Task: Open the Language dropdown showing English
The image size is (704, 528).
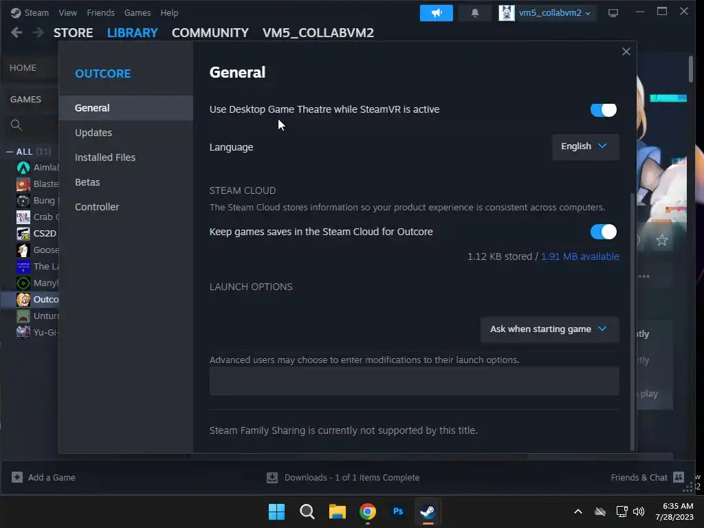Action: pyautogui.click(x=585, y=147)
